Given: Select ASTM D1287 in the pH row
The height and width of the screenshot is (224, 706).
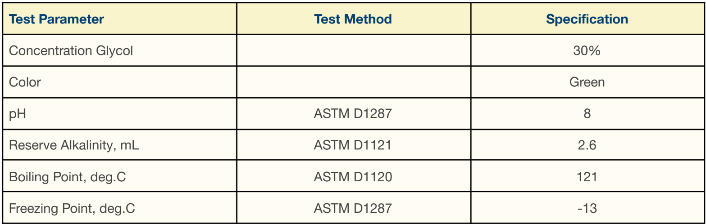Looking at the screenshot, I should coord(353,114).
